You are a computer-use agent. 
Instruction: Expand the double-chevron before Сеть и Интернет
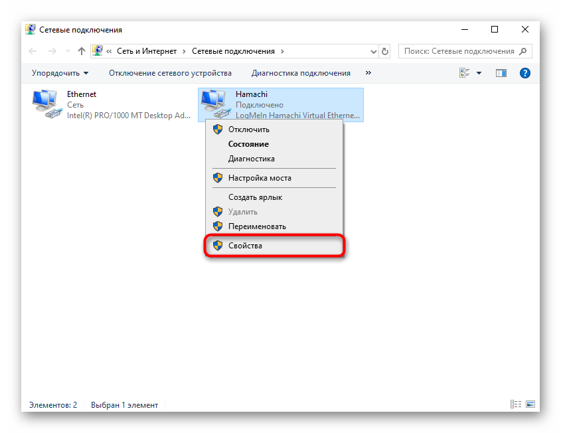109,52
